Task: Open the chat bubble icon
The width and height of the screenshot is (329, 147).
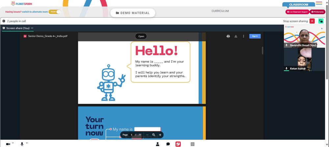Action: (168, 144)
